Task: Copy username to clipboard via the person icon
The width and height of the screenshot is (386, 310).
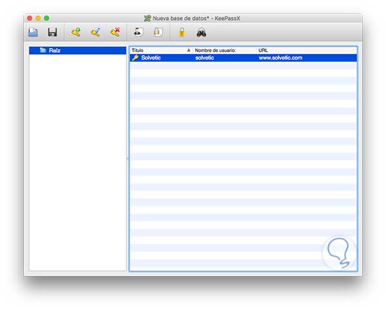Action: tap(138, 32)
